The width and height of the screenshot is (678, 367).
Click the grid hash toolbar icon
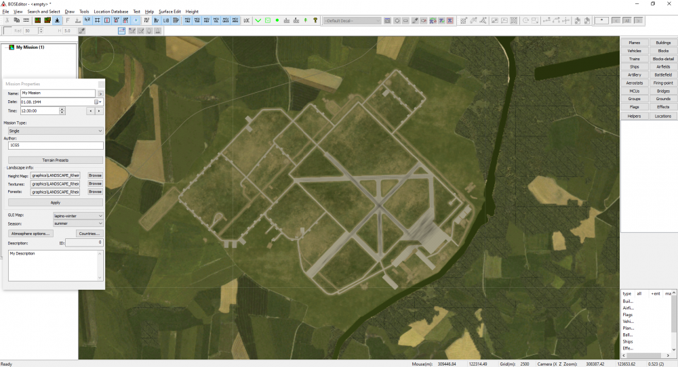98,21
